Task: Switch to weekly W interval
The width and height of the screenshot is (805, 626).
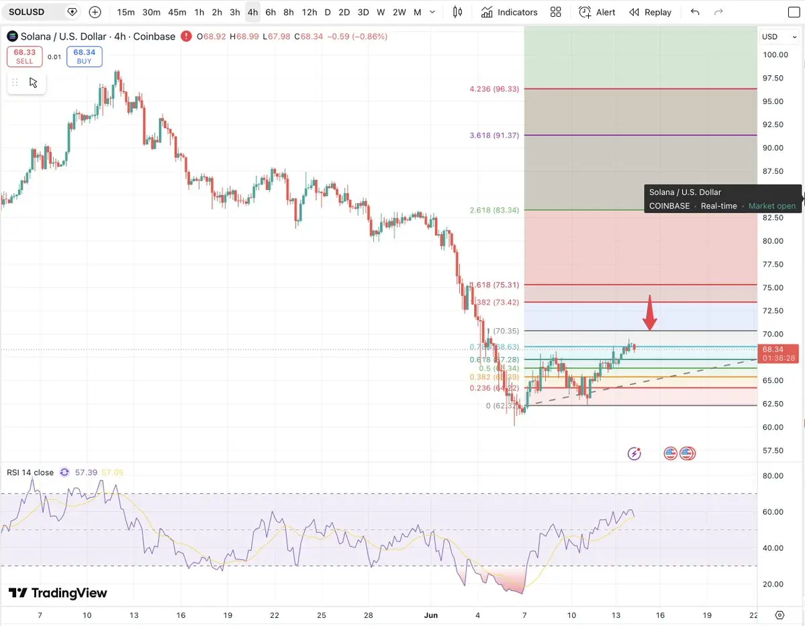Action: (x=381, y=12)
